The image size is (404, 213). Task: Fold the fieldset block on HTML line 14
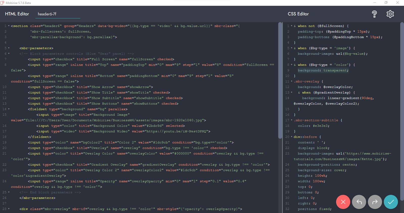(x=9, y=109)
